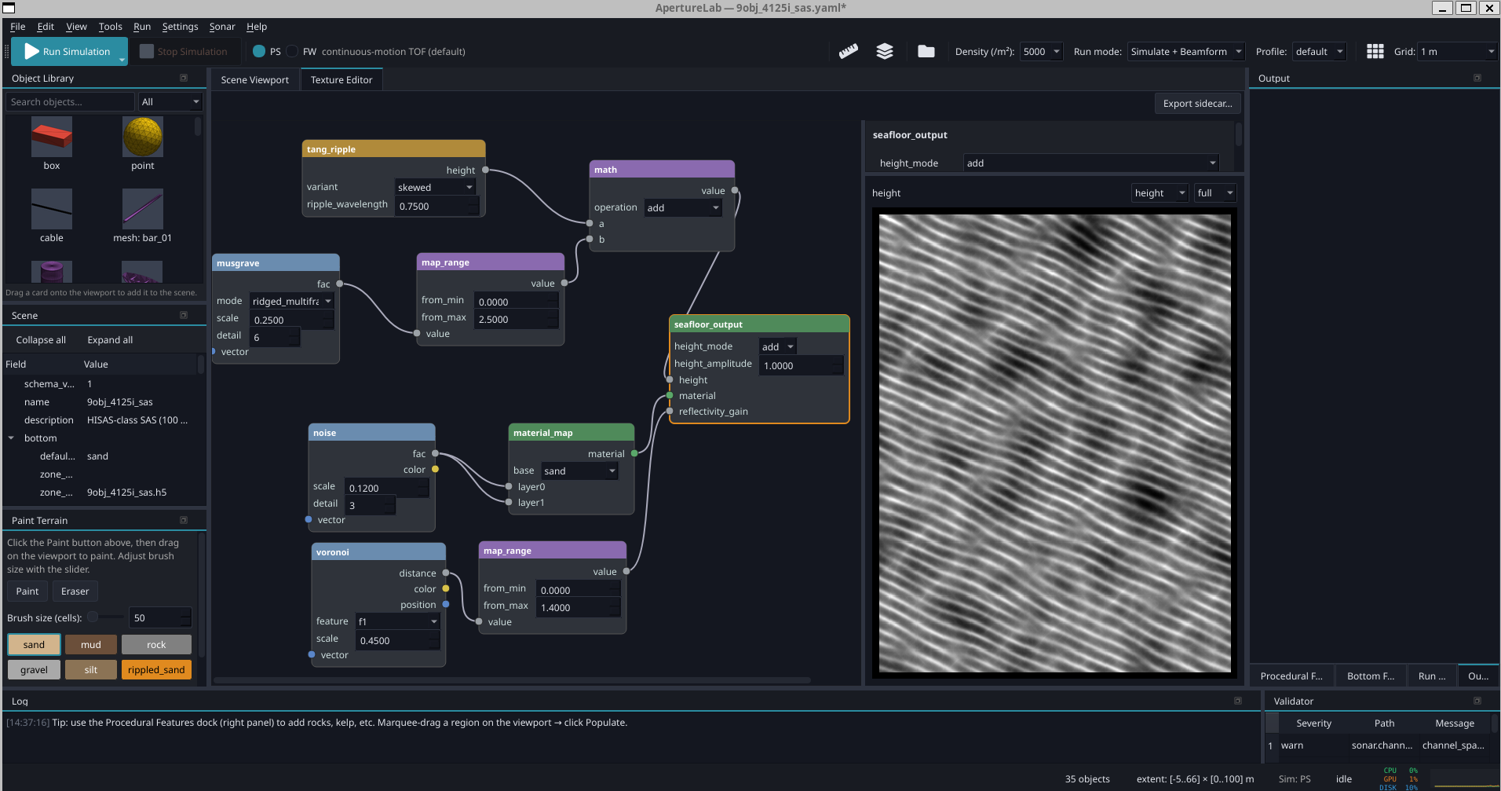This screenshot has width=1501, height=791.
Task: Float the Object Library dock panel
Action: click(x=184, y=78)
